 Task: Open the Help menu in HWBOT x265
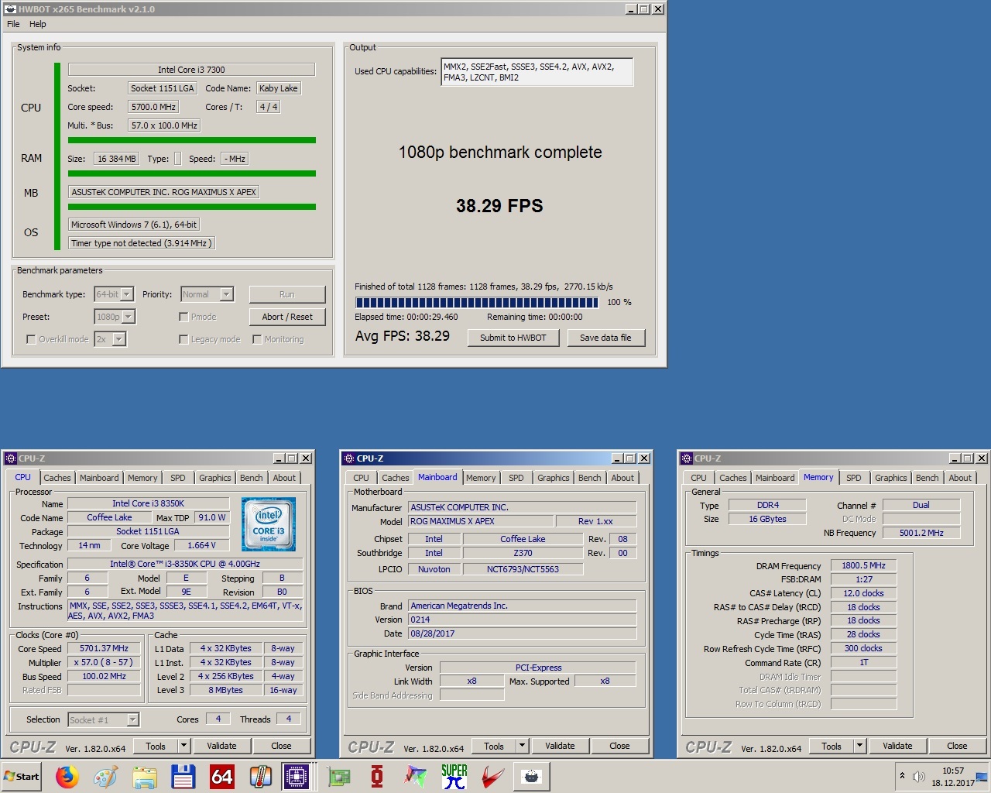[x=38, y=24]
